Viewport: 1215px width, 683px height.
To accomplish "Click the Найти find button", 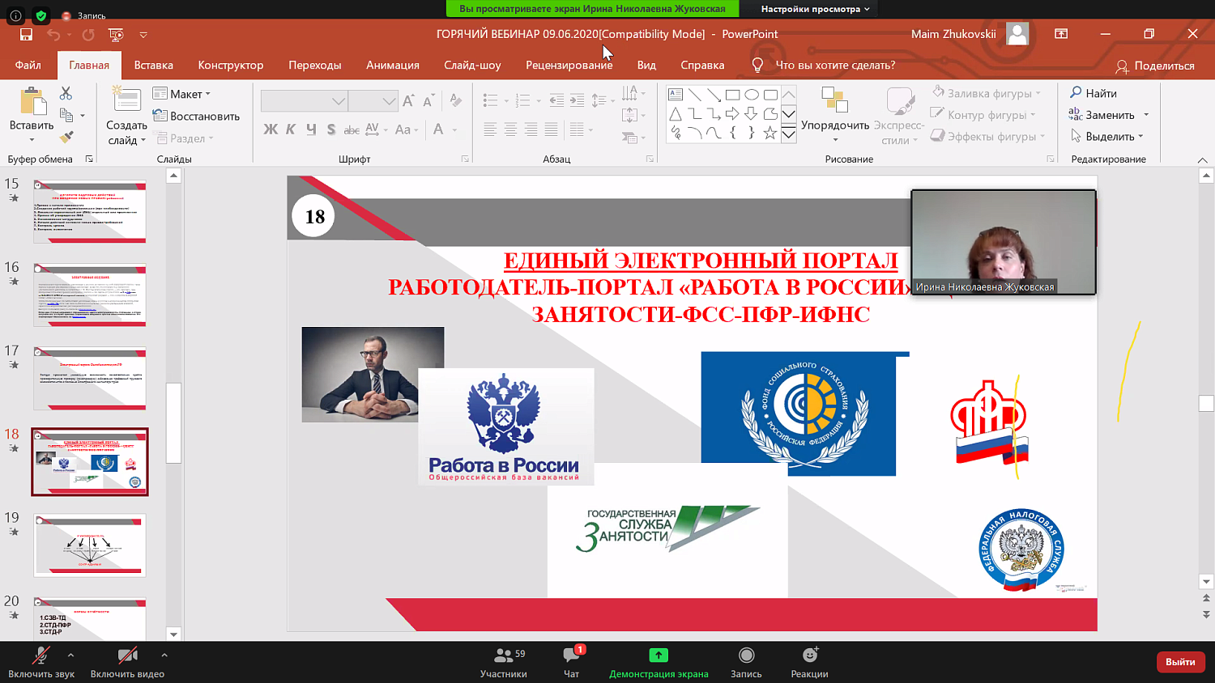I will pos(1093,93).
